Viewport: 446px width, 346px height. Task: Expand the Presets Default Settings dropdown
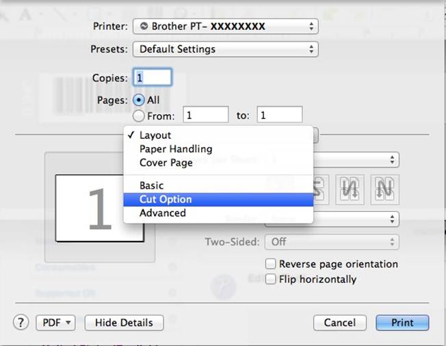pos(225,49)
